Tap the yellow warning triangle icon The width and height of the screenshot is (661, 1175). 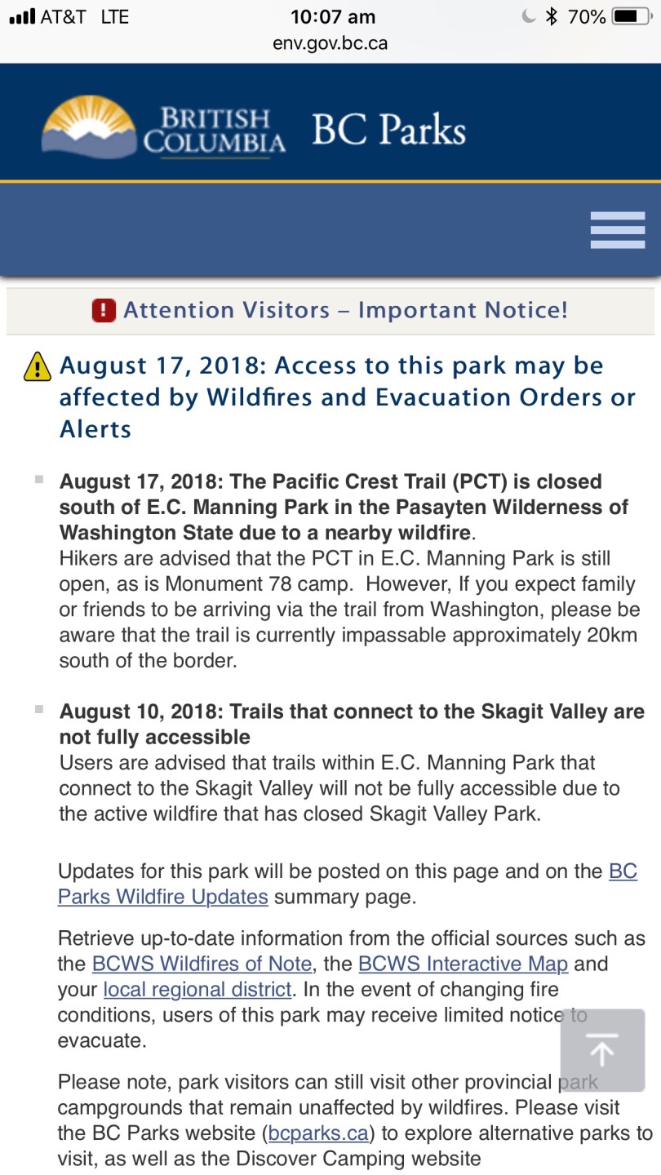(38, 367)
